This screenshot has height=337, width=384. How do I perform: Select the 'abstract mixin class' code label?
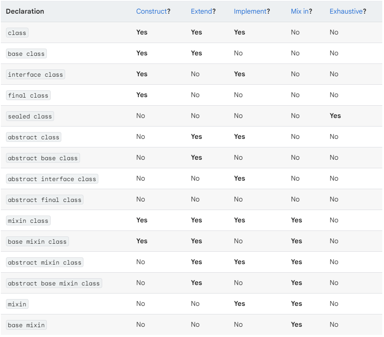(x=45, y=262)
